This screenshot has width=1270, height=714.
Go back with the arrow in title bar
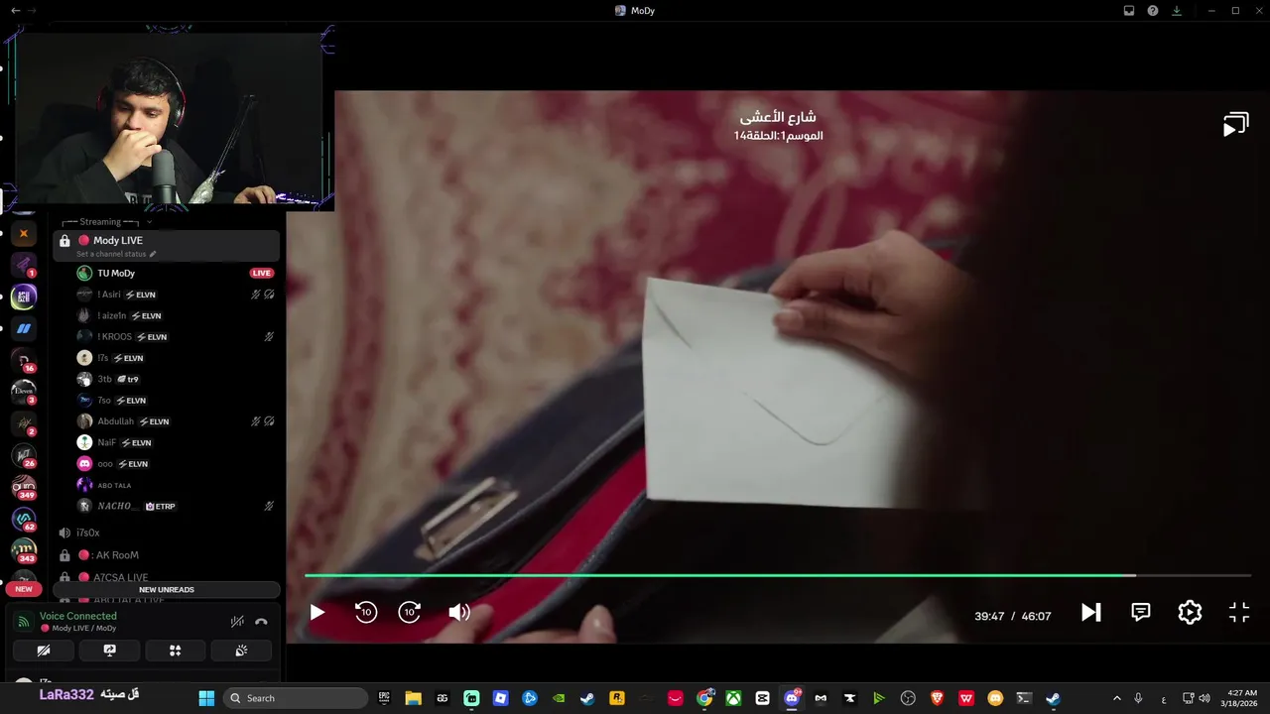pos(15,10)
